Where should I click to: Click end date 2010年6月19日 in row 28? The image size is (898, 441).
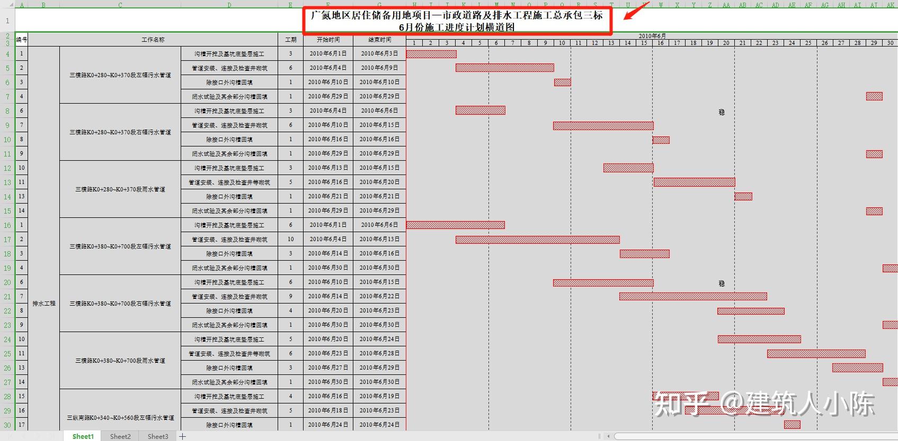[x=380, y=397]
